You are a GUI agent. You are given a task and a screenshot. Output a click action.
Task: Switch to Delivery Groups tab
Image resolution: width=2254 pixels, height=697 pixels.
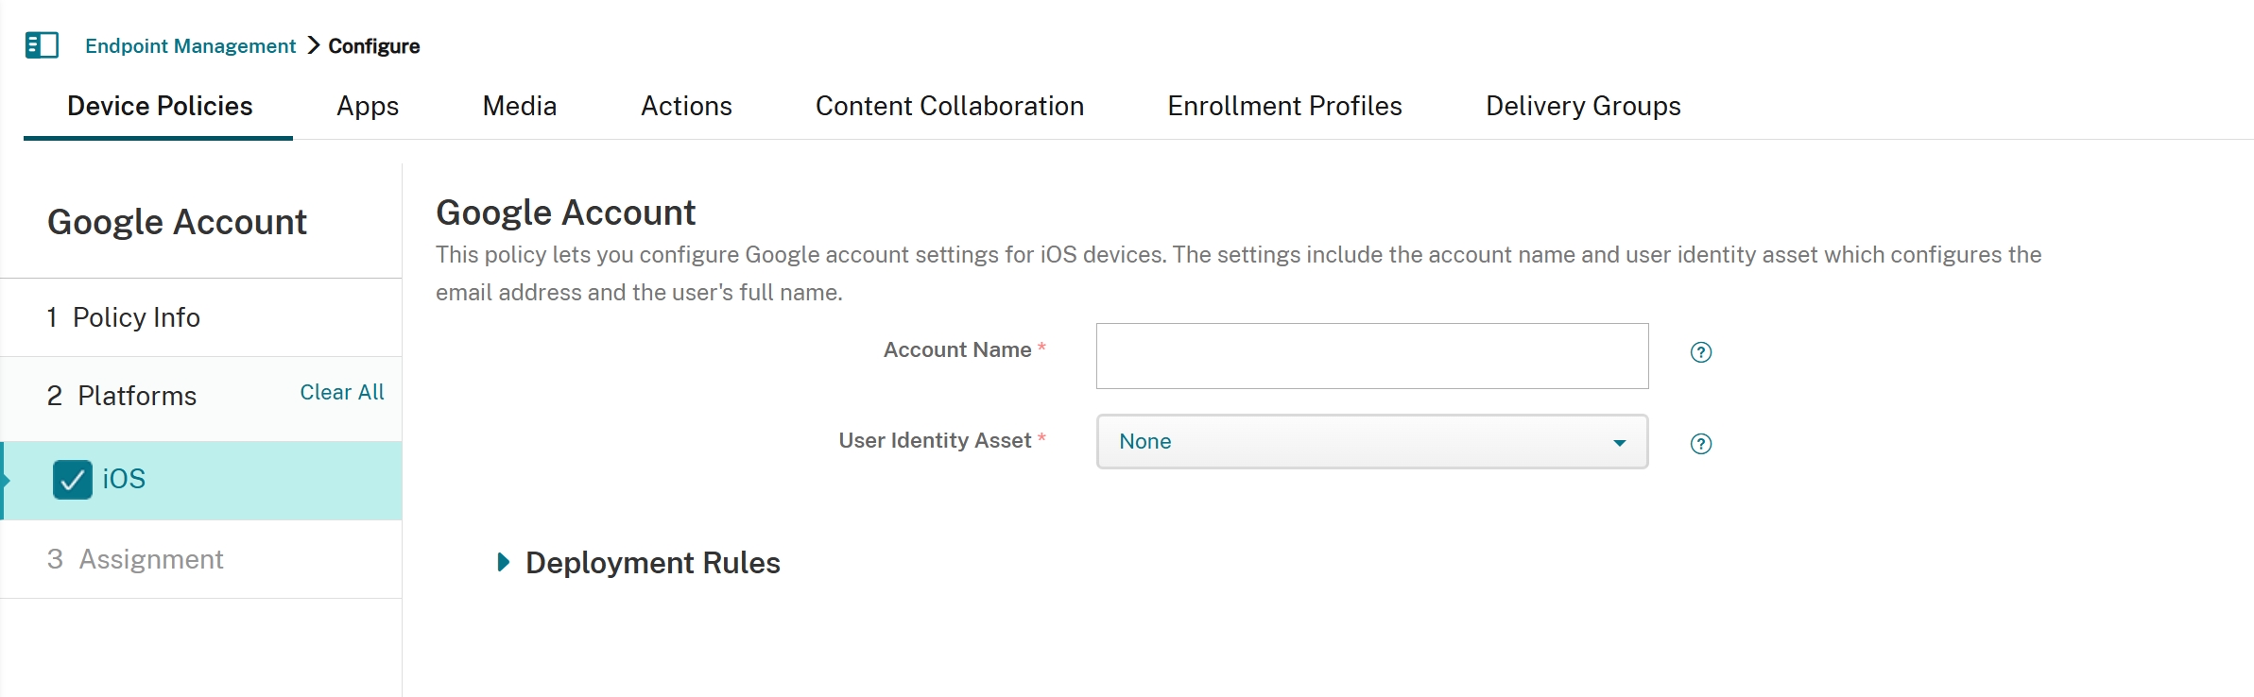point(1583,106)
